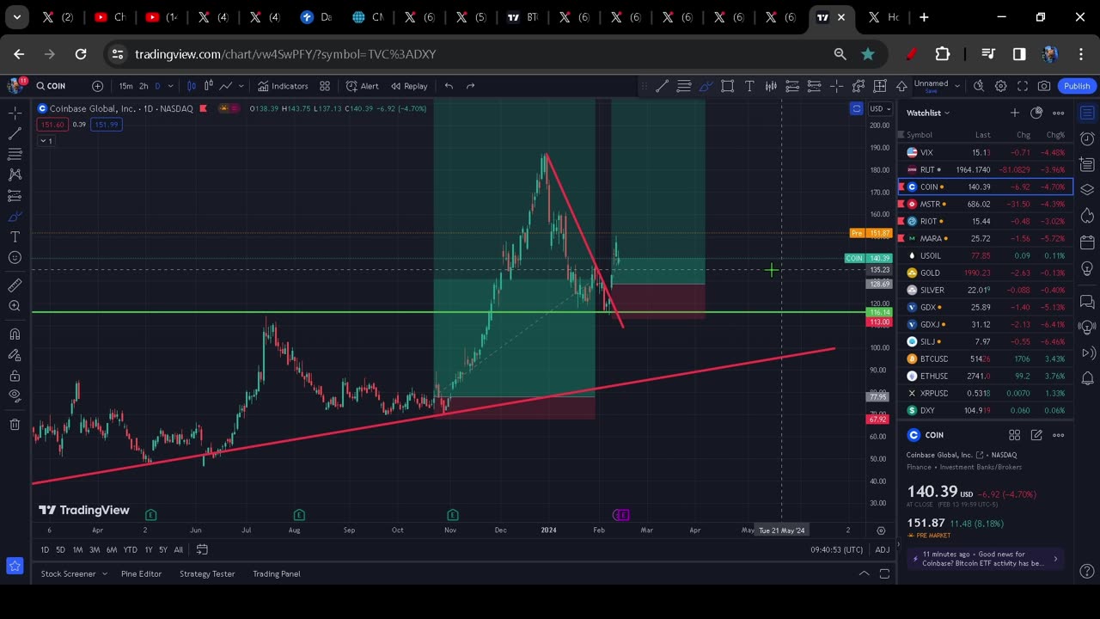Open the Trading Panel tab
The width and height of the screenshot is (1100, 619).
(x=277, y=573)
